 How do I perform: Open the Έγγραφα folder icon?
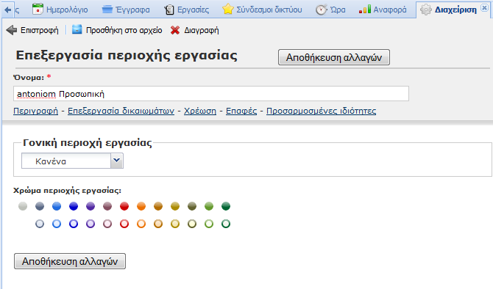point(107,10)
